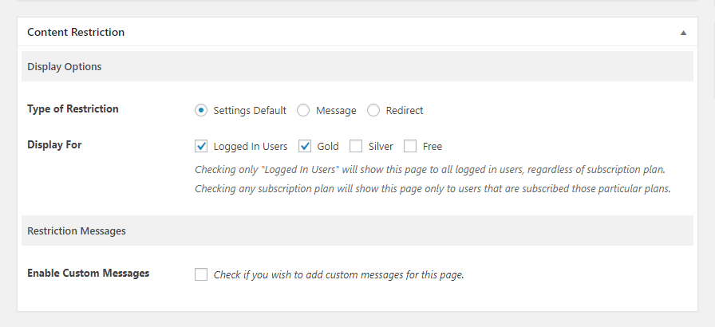
Task: Click the Restriction Messages section heading
Action: pyautogui.click(x=77, y=231)
